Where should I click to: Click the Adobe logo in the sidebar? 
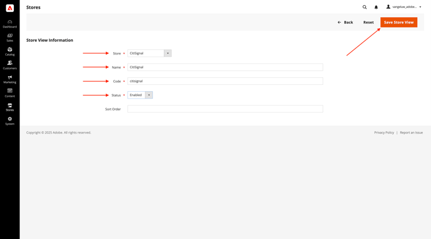pyautogui.click(x=10, y=8)
